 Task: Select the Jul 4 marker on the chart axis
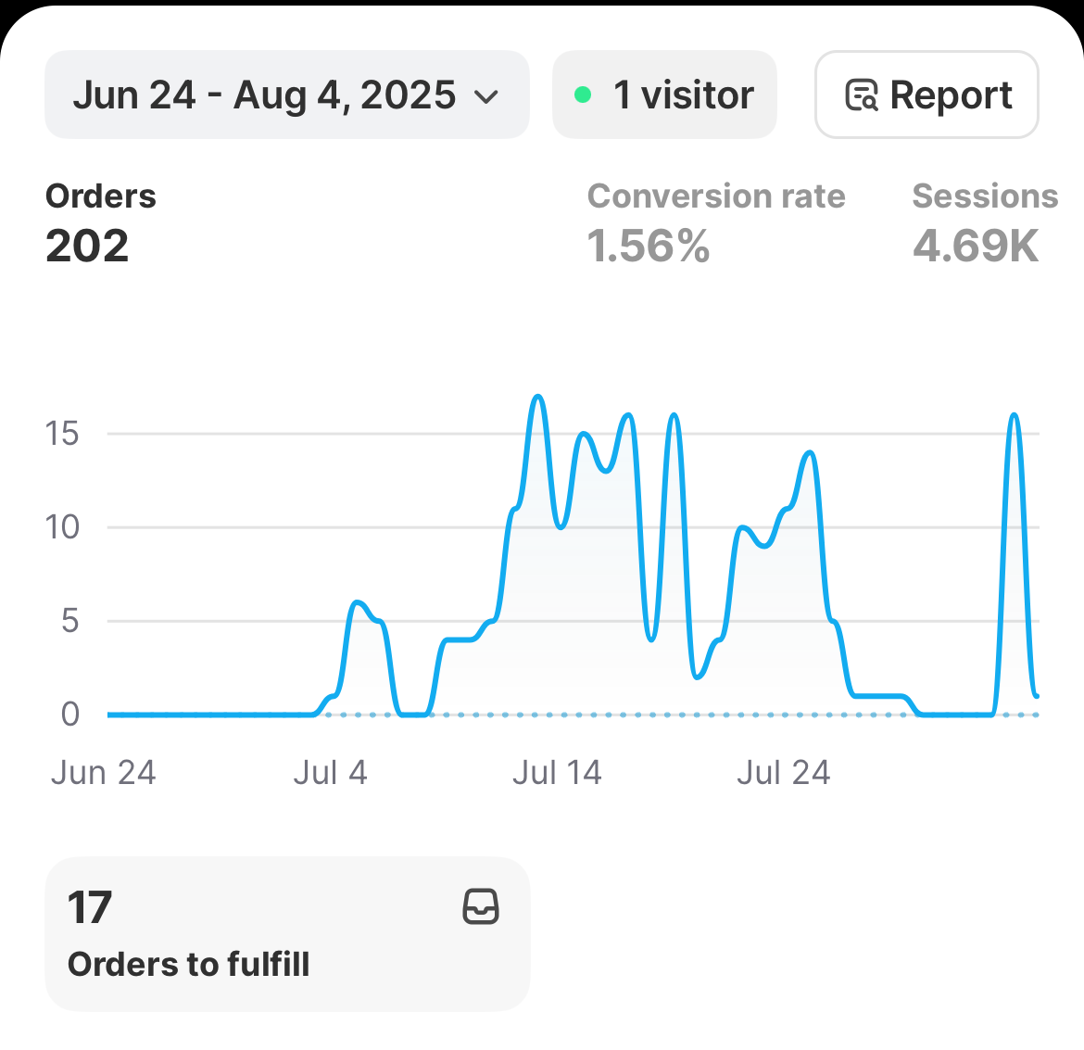click(x=330, y=773)
